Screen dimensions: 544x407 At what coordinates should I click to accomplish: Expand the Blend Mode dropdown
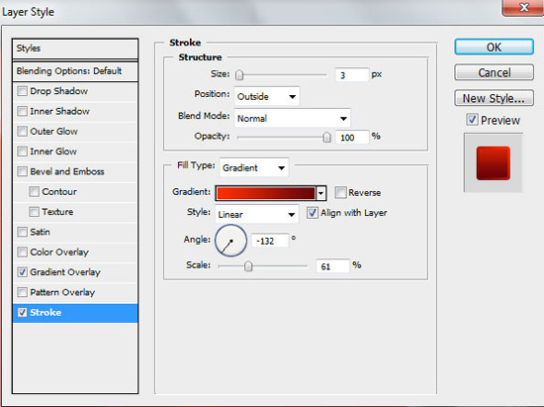[292, 118]
